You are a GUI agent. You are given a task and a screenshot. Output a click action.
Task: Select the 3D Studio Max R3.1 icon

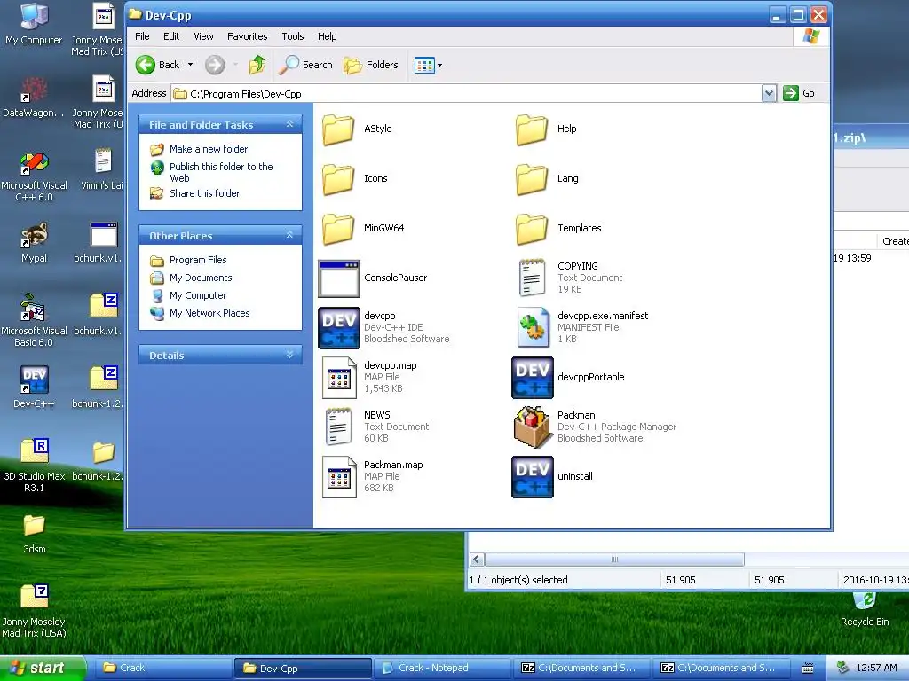(x=34, y=466)
